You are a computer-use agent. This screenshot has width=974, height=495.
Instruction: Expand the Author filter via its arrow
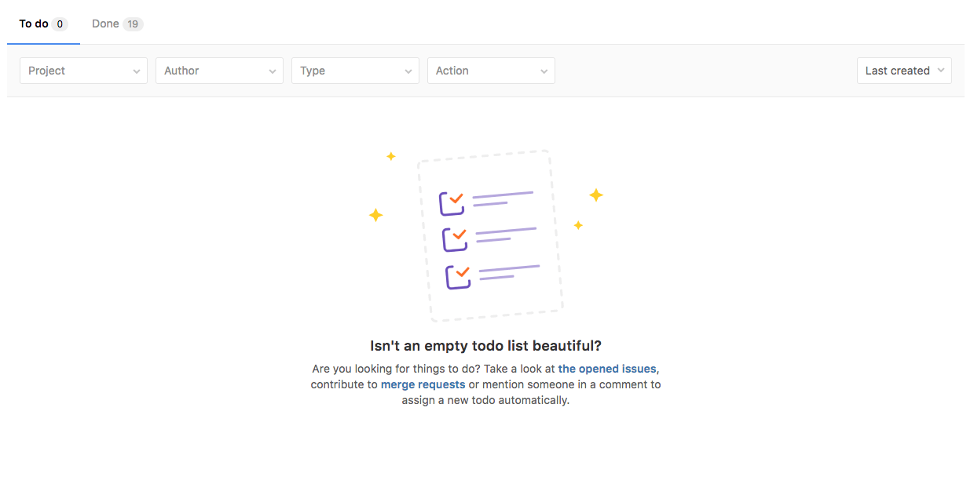(x=274, y=71)
